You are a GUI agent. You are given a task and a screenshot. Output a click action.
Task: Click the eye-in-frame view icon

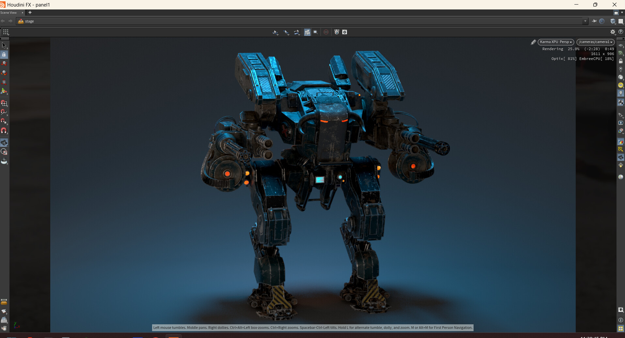click(x=621, y=310)
